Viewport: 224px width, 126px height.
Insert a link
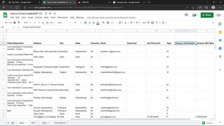coord(144,23)
